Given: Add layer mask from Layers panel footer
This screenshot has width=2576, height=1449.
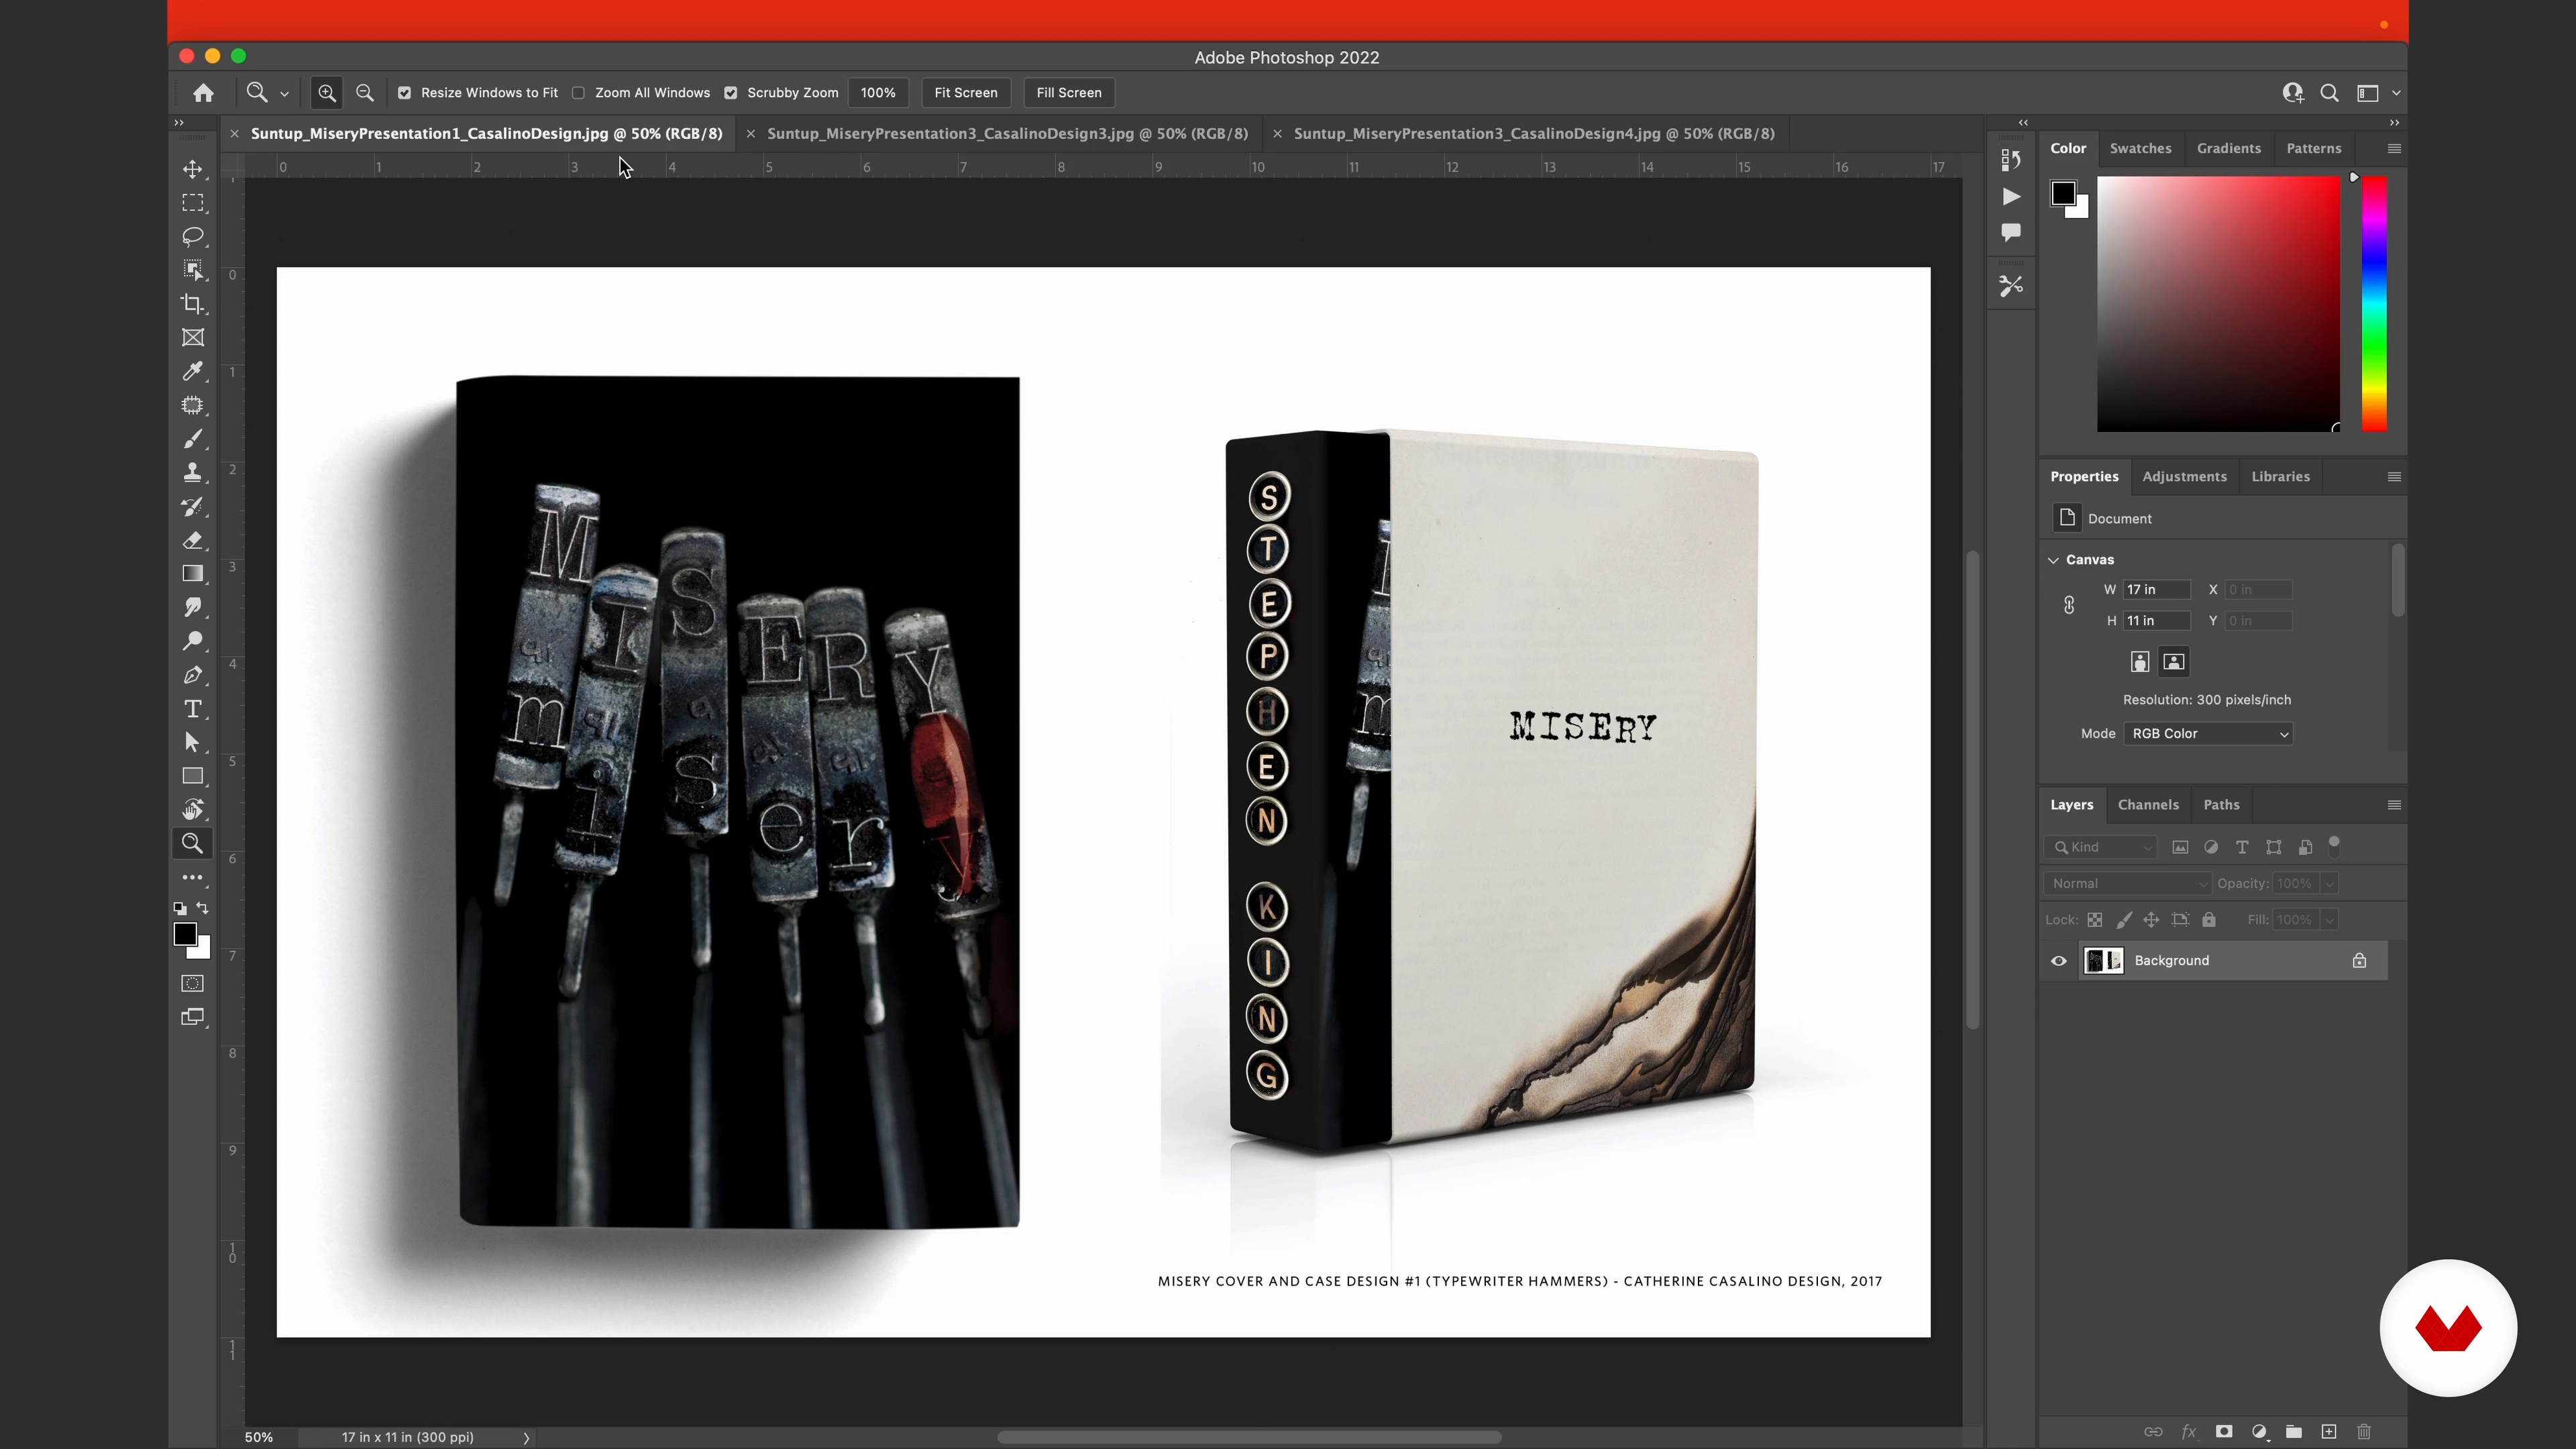Looking at the screenshot, I should 2224,1432.
